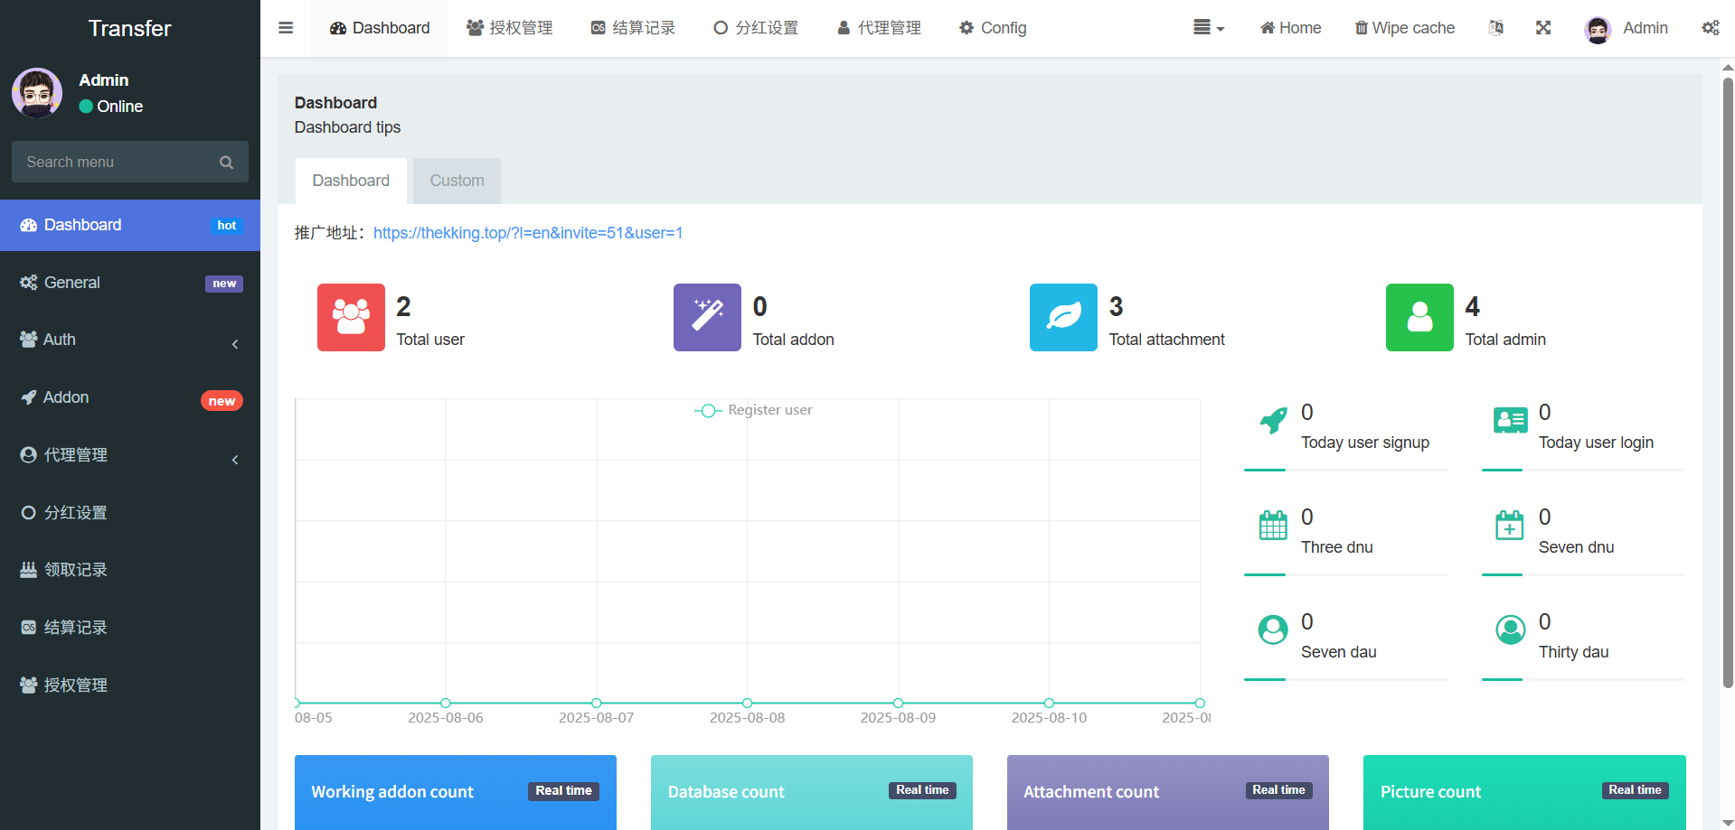Image resolution: width=1735 pixels, height=830 pixels.
Task: Click the ID card icon for Today user login
Action: [1511, 420]
